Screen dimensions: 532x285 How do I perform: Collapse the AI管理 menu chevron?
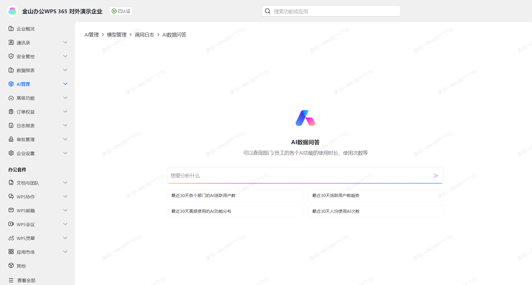pyautogui.click(x=65, y=84)
